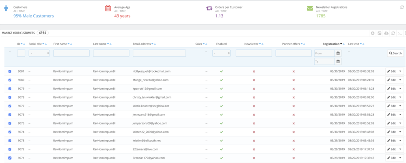This screenshot has width=406, height=163.
Task: Expand Edit dropdown arrow for customer 9071
Action: [400, 158]
